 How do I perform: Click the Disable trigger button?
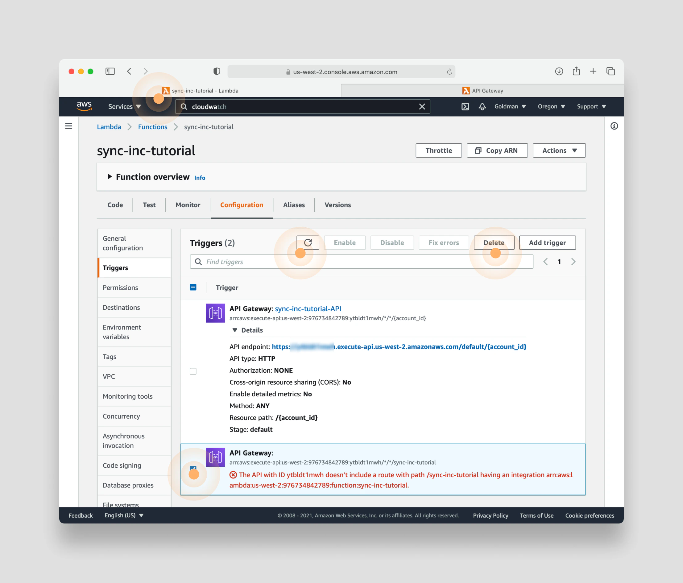392,242
